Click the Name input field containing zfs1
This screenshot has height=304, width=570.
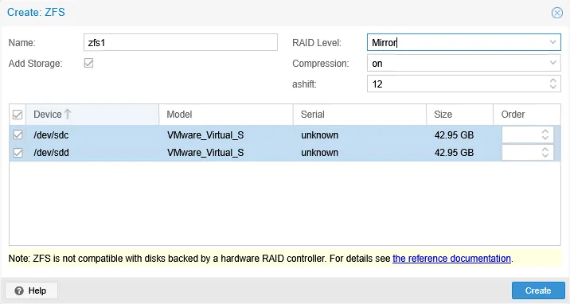pos(181,42)
